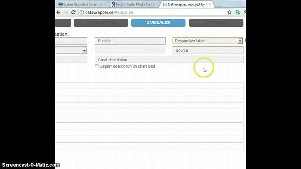Go to the Publish step
The image size is (301, 169).
(x=216, y=23)
